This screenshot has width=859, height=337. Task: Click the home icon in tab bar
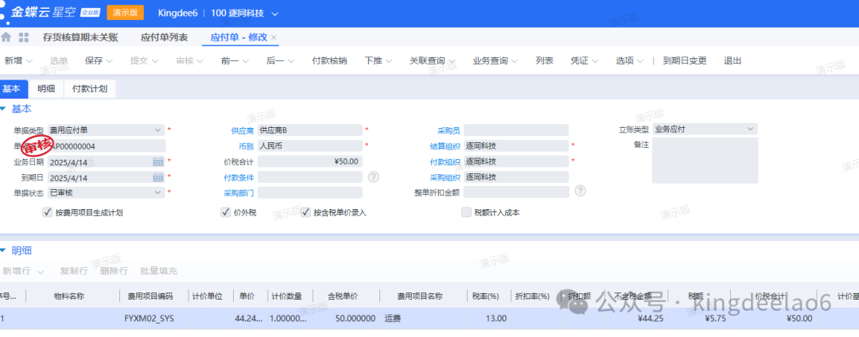coord(7,37)
